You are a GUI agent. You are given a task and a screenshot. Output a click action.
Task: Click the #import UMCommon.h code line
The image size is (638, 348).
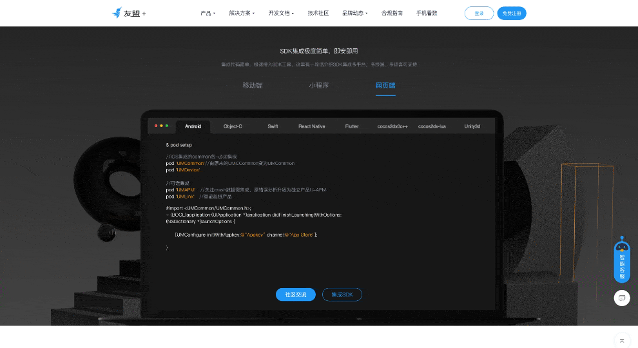(x=208, y=208)
